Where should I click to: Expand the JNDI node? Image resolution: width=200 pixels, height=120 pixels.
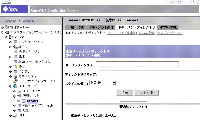[x=11, y=67]
